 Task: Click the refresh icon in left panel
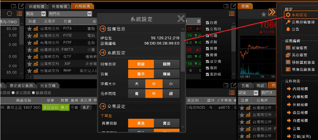tap(9, 14)
